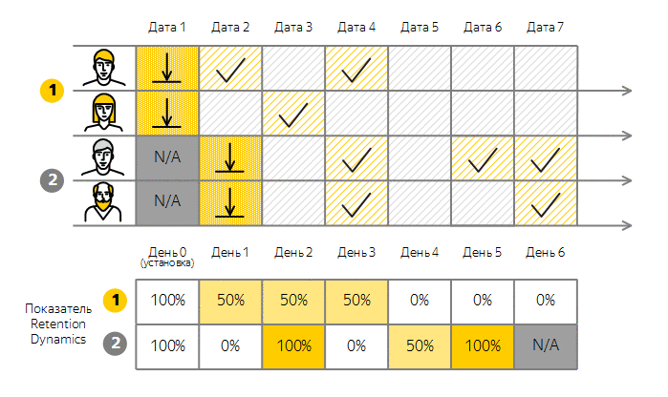Click the Показатель Retention Dynamics label
668x397 pixels.
pyautogui.click(x=58, y=324)
